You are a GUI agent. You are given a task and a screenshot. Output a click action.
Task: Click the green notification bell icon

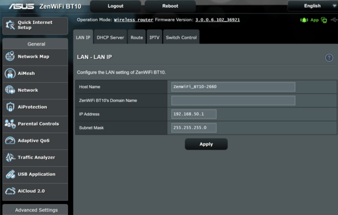[x=304, y=20]
